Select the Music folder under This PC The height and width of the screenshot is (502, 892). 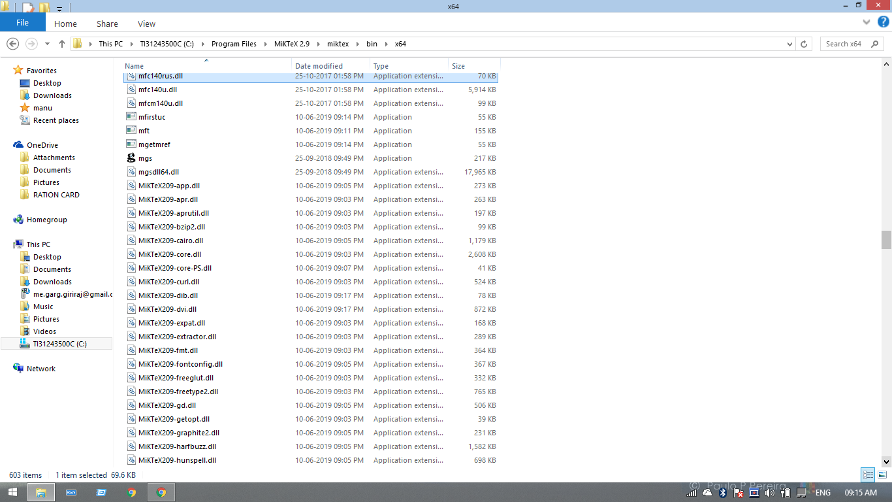click(x=43, y=307)
